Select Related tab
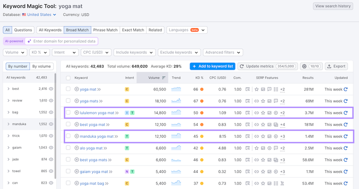Viewport: 359px width, 189px height. pos(155,30)
